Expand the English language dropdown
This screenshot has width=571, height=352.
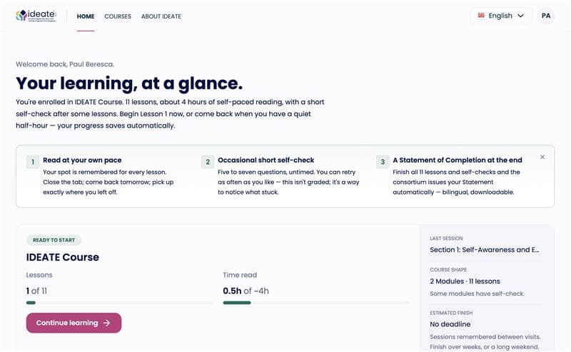click(x=501, y=16)
